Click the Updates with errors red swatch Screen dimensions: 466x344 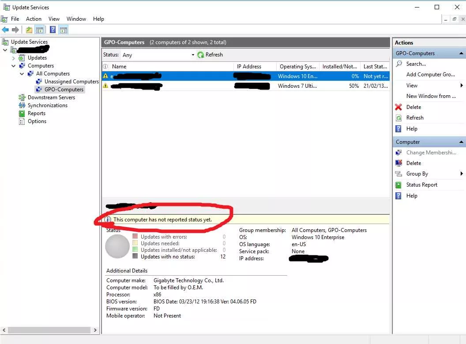point(135,236)
